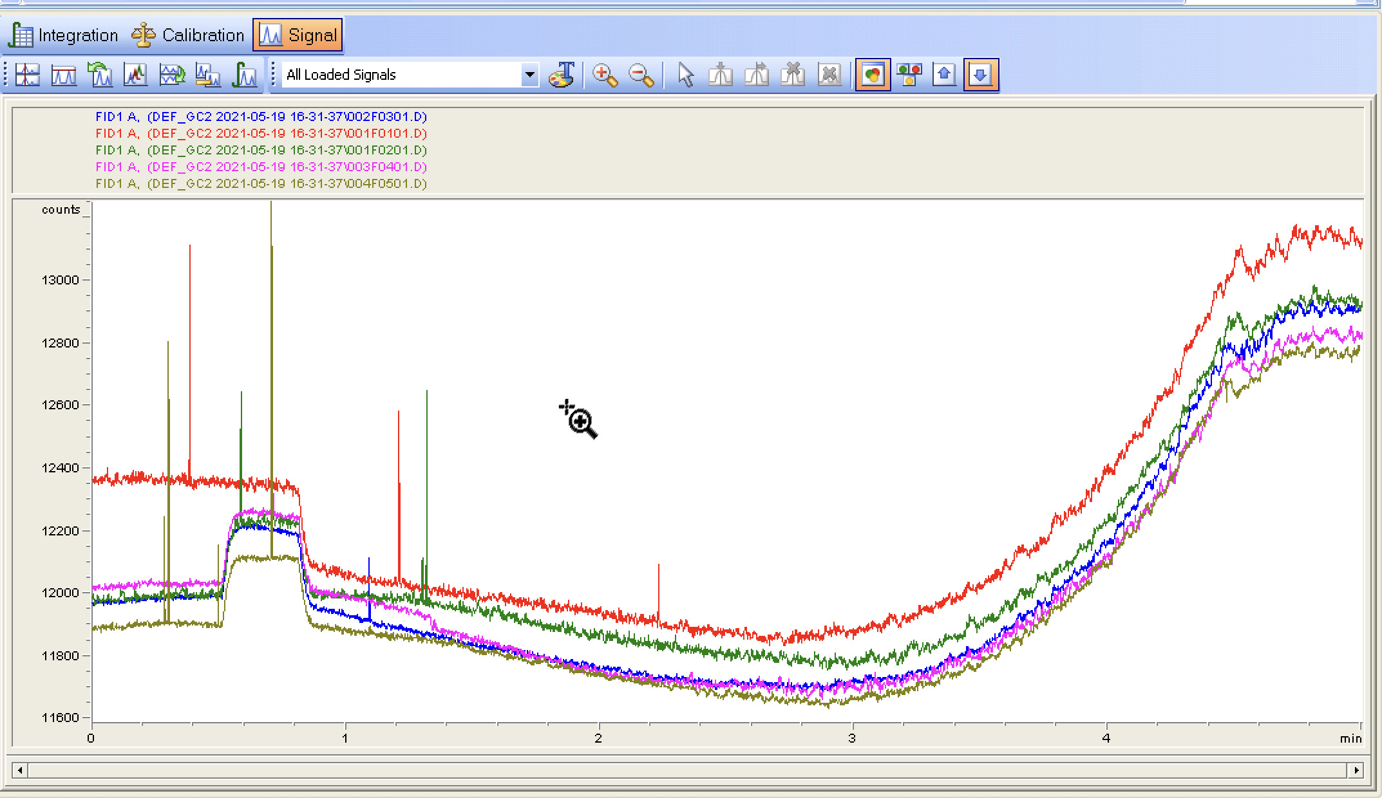
Task: Expand the All Loaded Signals dropdown
Action: pos(529,75)
